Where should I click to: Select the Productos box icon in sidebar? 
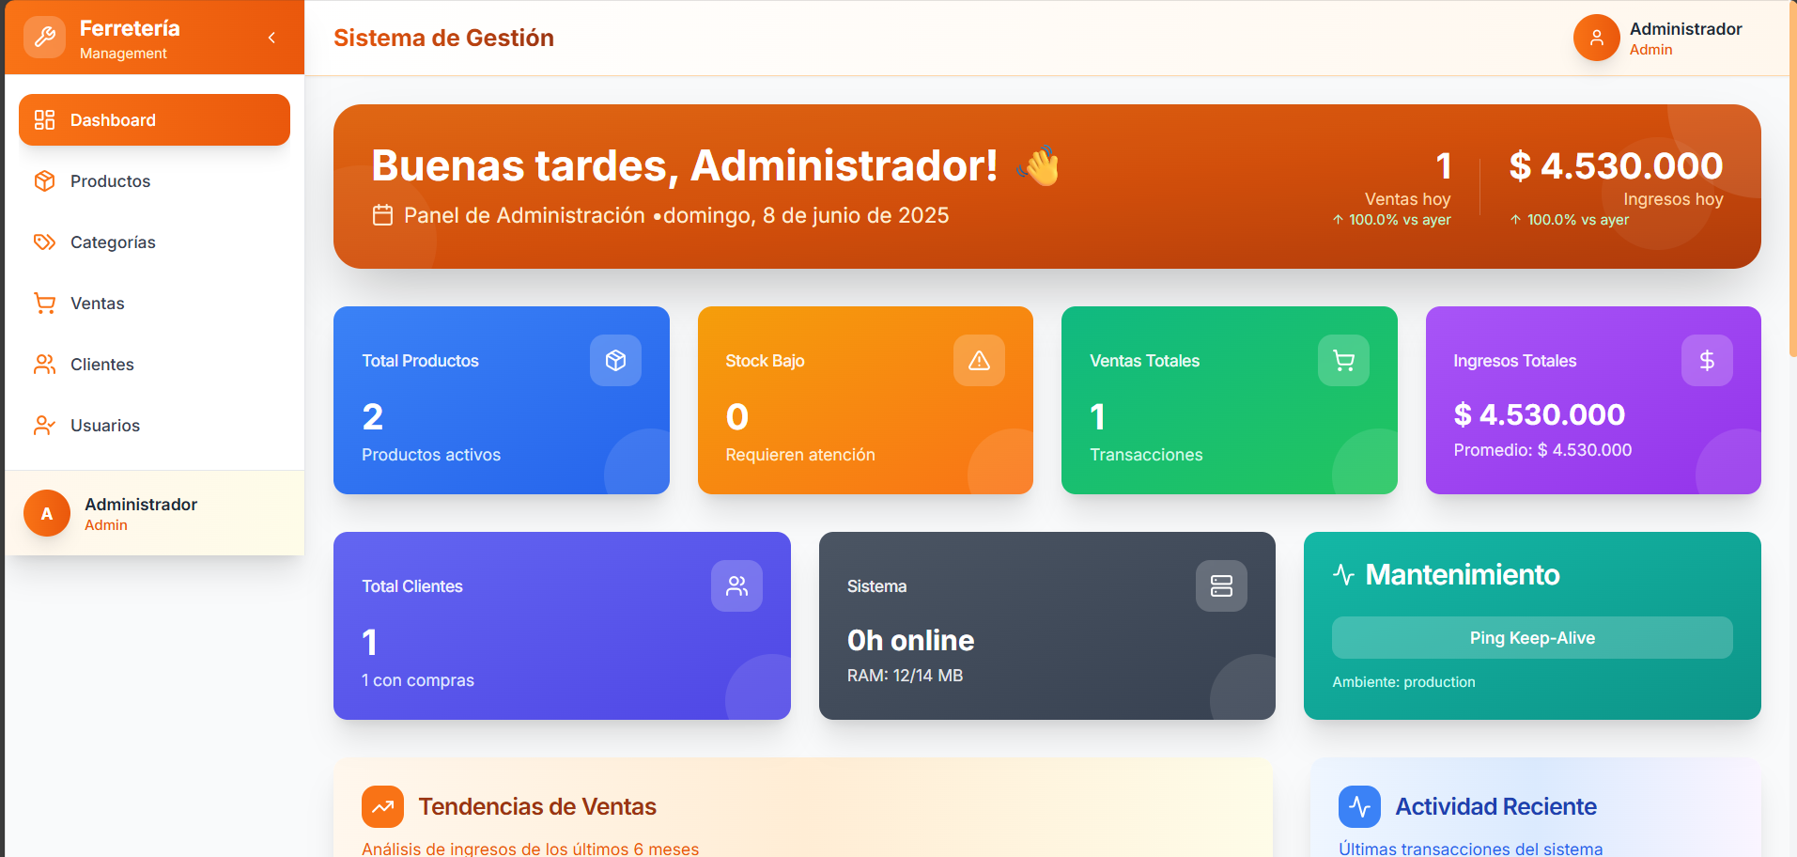tap(44, 180)
